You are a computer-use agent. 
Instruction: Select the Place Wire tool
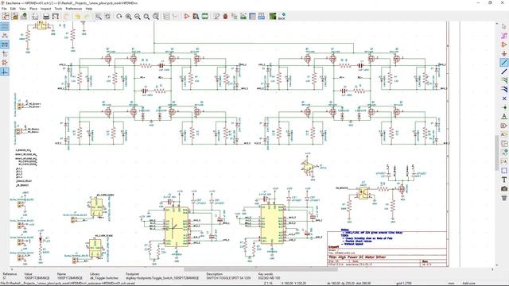(x=504, y=62)
